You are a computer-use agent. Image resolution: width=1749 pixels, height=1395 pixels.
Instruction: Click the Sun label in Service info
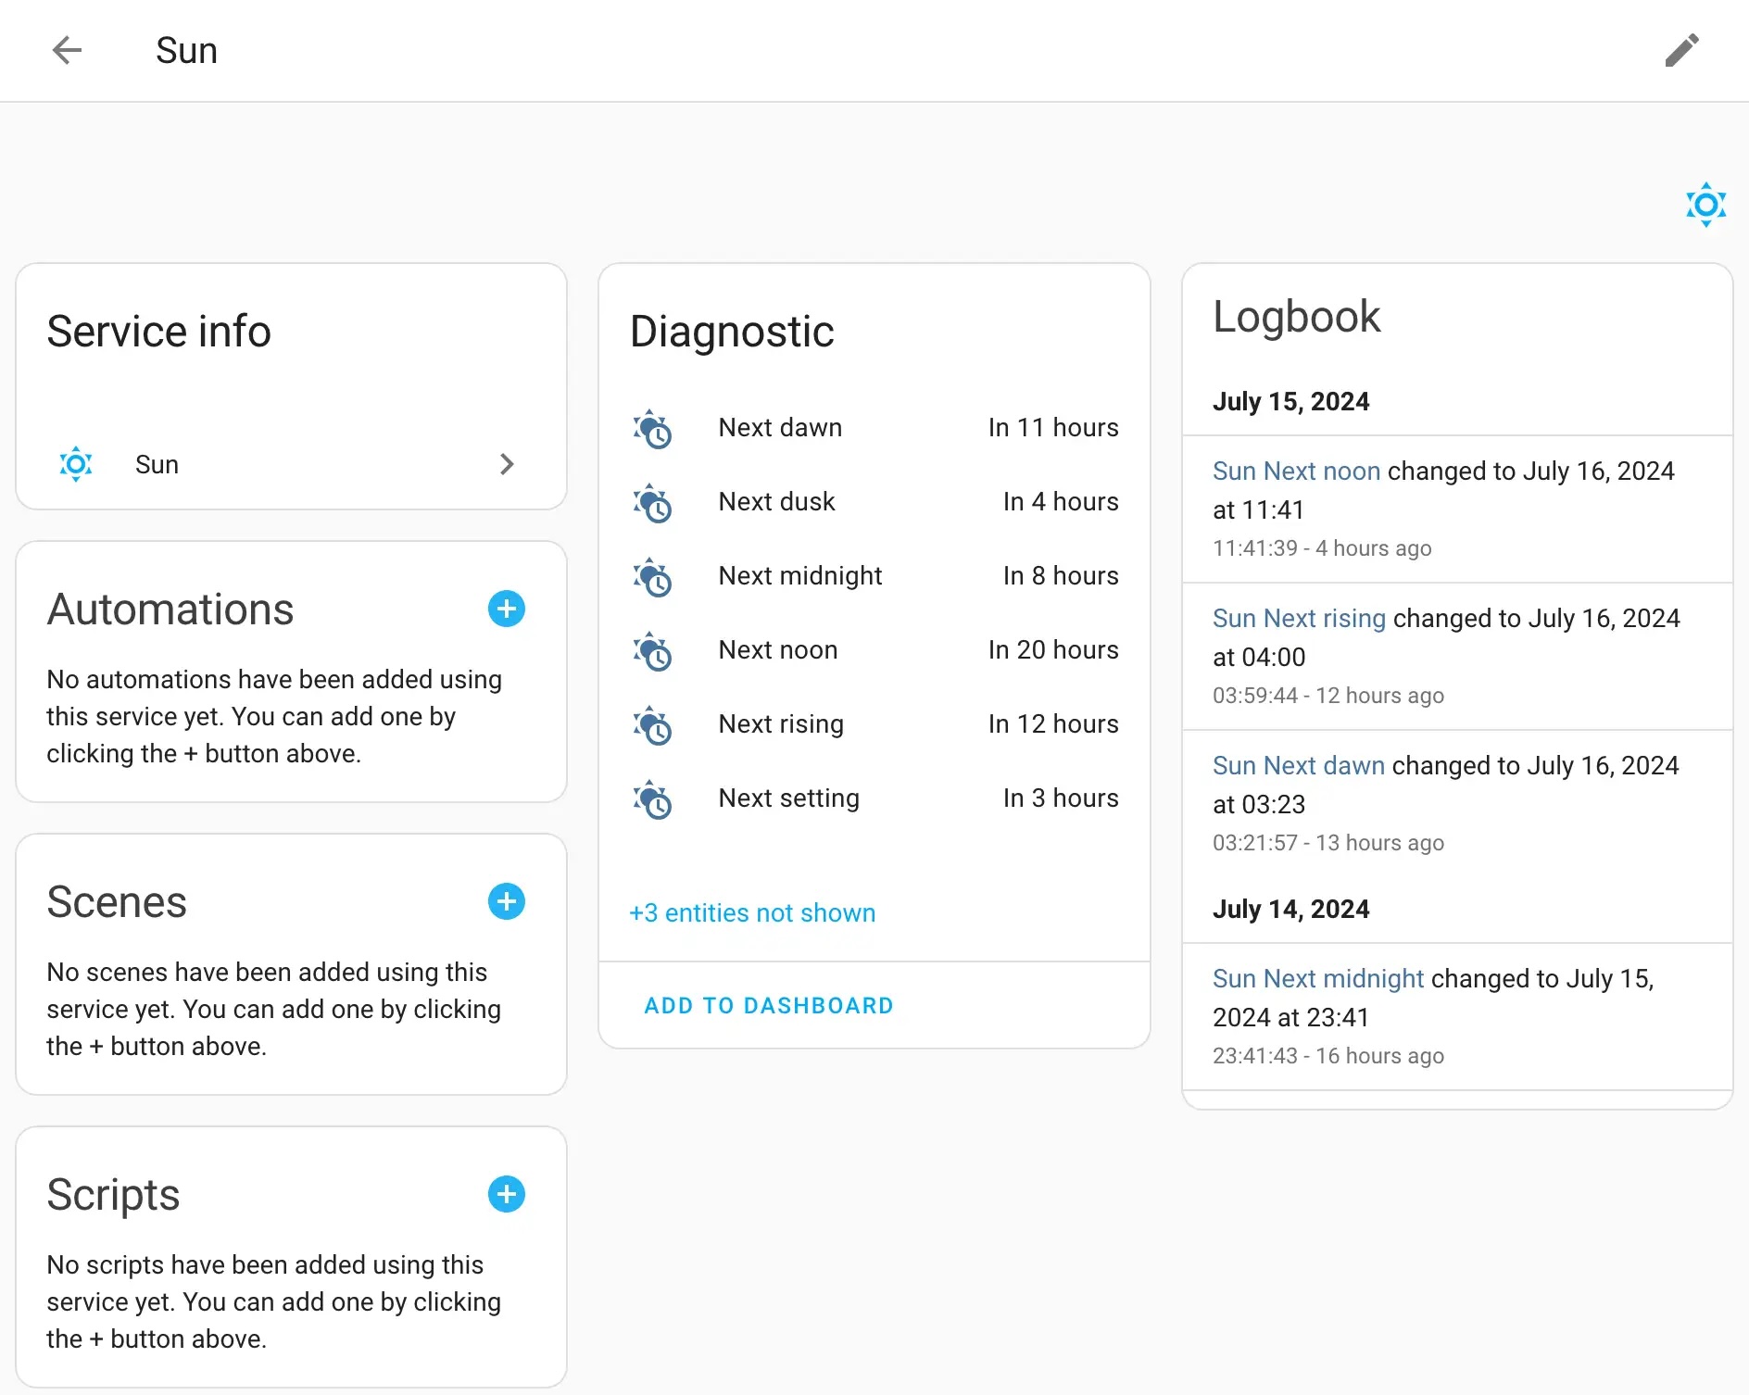(157, 464)
